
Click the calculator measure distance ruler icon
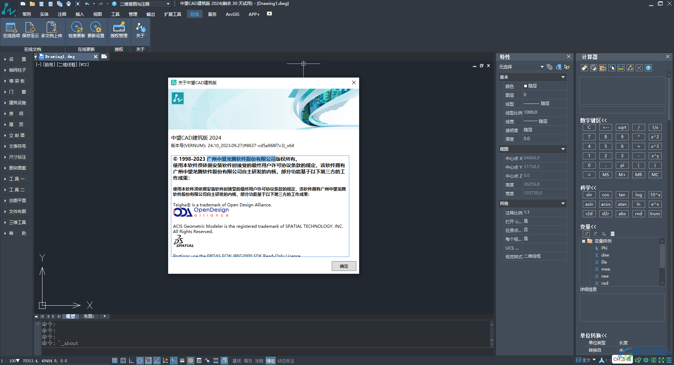pos(621,68)
